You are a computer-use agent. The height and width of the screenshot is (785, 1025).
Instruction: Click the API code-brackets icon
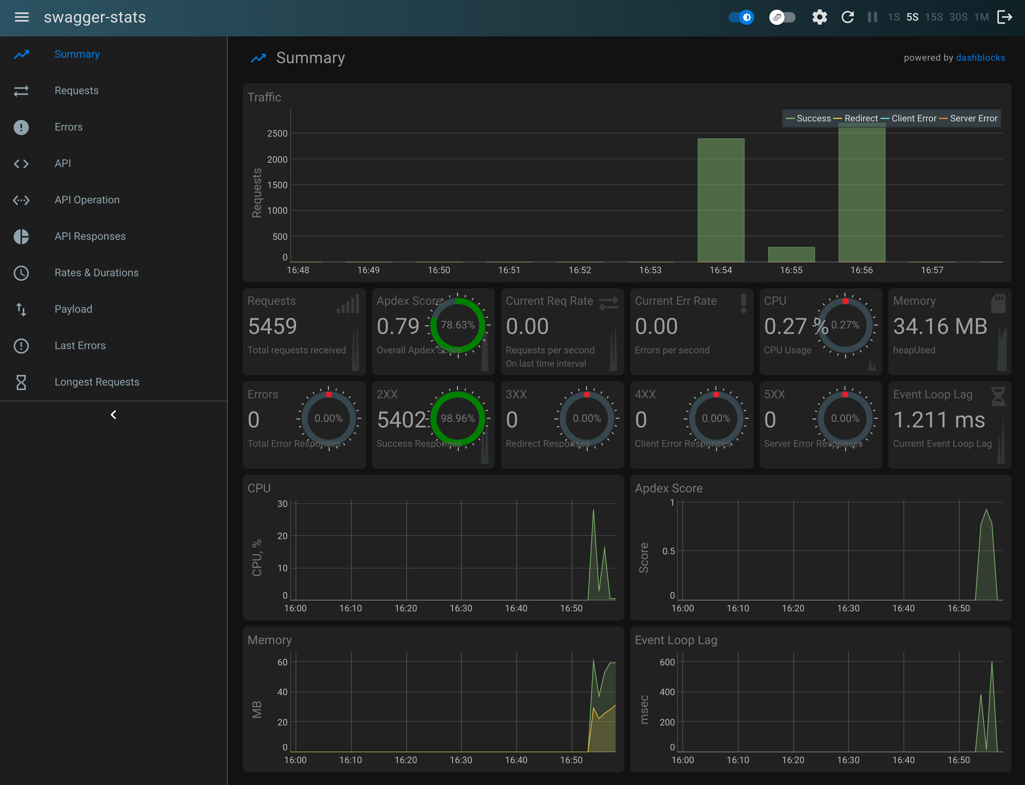click(21, 164)
